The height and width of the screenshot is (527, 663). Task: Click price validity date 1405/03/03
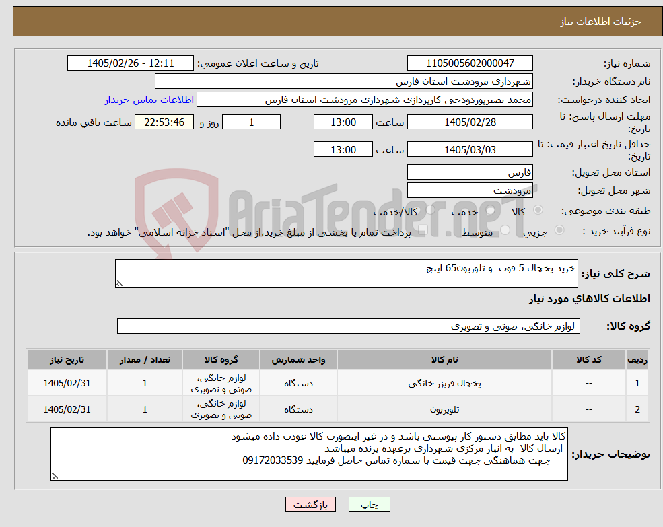[470, 149]
